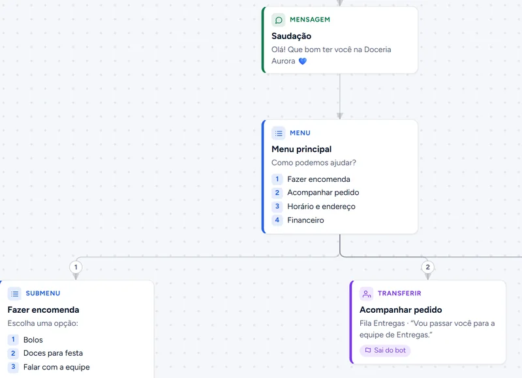Select the Saudação node title
Viewport: 522px width, 378px height.
(291, 36)
